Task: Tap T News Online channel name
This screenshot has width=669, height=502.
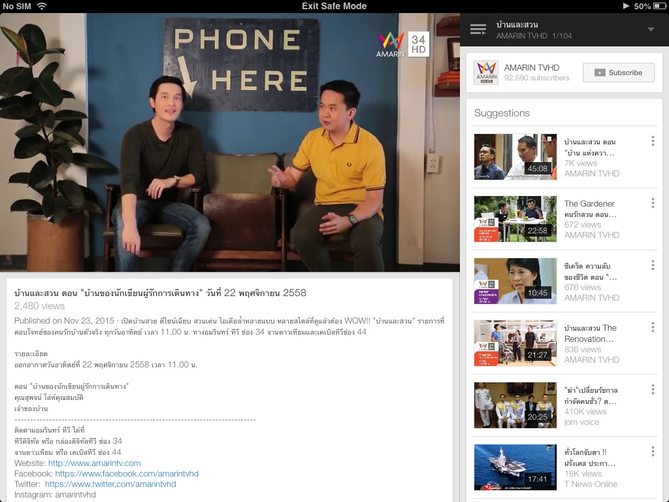Action: pyautogui.click(x=591, y=484)
